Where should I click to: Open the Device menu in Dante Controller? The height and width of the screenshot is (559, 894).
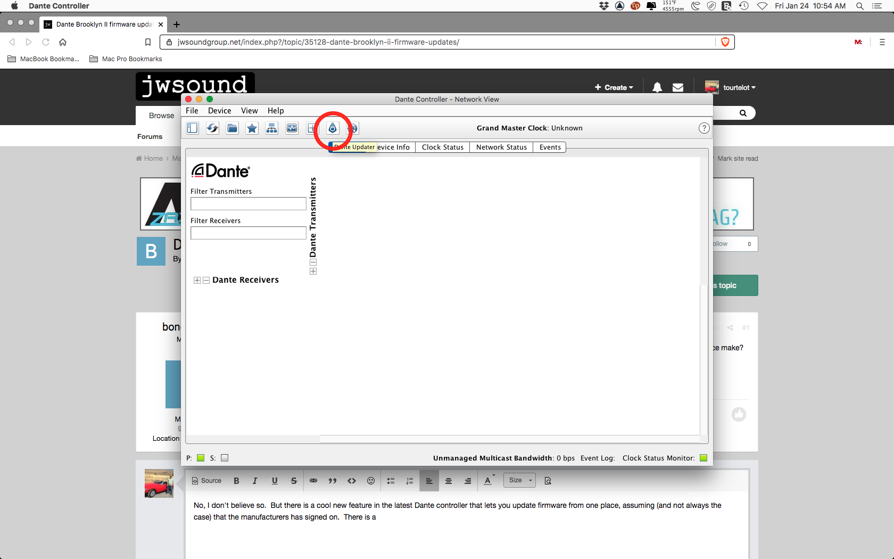coord(219,111)
